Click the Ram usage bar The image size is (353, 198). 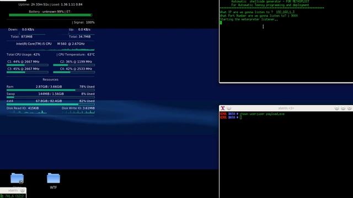[x=50, y=90]
